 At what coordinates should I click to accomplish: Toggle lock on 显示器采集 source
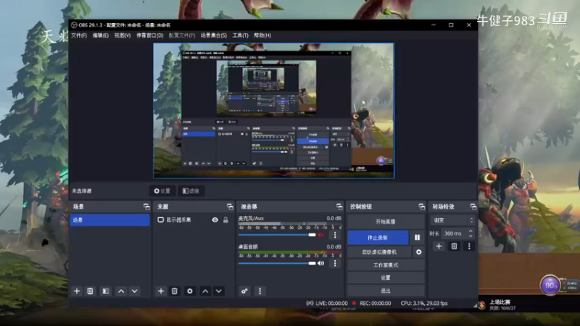click(225, 220)
